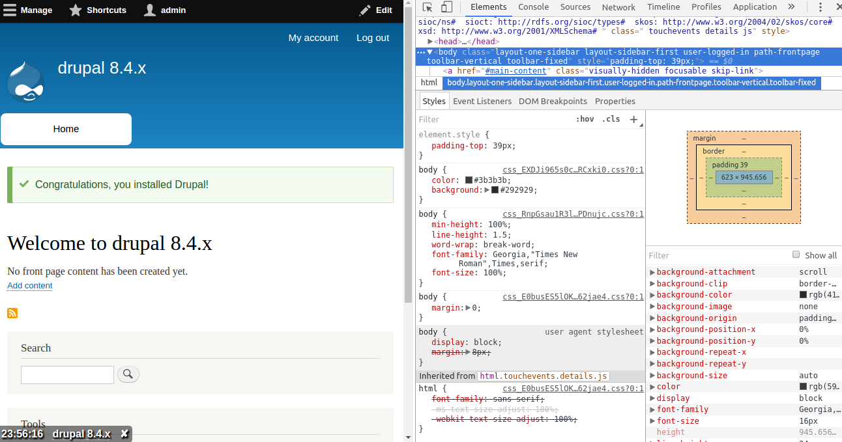Expand computed font-size property

pyautogui.click(x=652, y=421)
